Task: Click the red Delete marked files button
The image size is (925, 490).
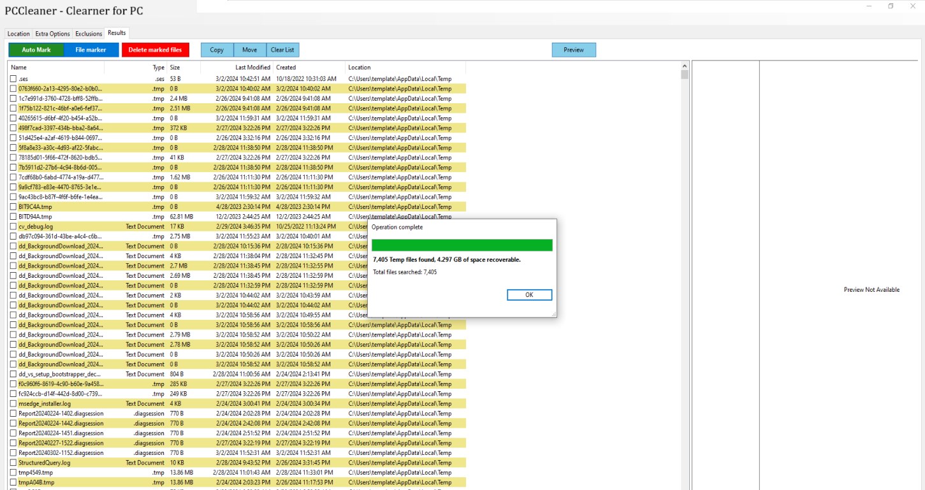Action: pyautogui.click(x=156, y=50)
